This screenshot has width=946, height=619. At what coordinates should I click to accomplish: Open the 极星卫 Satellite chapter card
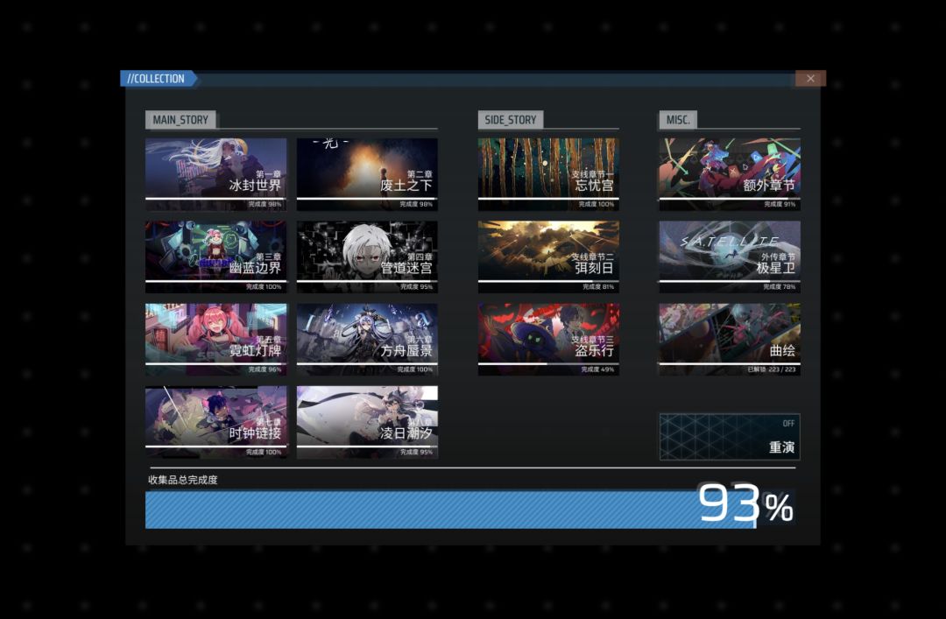point(730,257)
